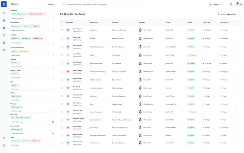Open Mia Johnson's employee name link
This screenshot has height=153, width=244.
coord(77,62)
